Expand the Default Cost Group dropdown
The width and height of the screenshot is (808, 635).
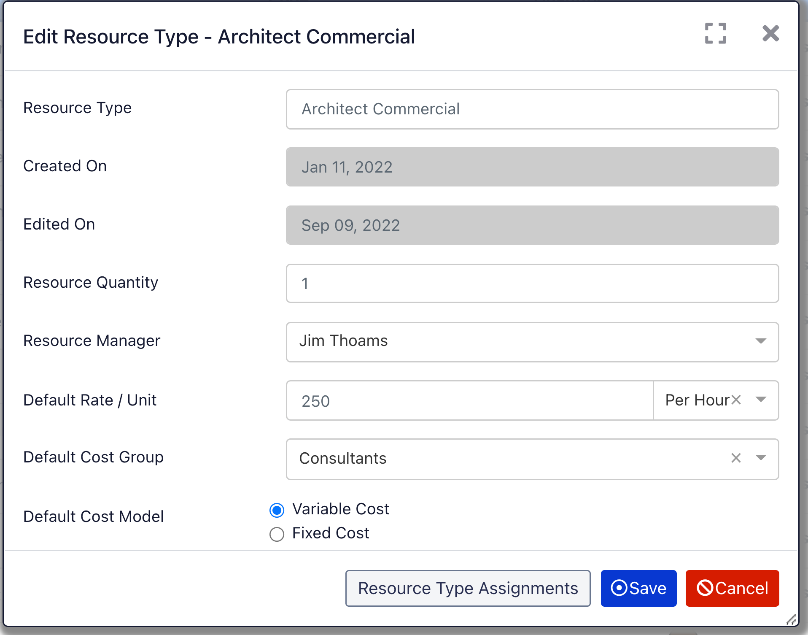pos(761,459)
